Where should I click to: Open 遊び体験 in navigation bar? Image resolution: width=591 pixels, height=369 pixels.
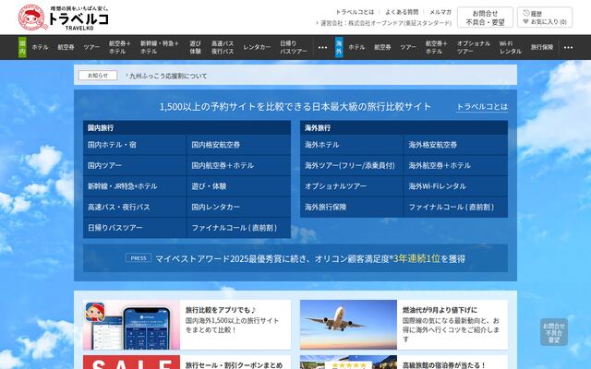195,47
